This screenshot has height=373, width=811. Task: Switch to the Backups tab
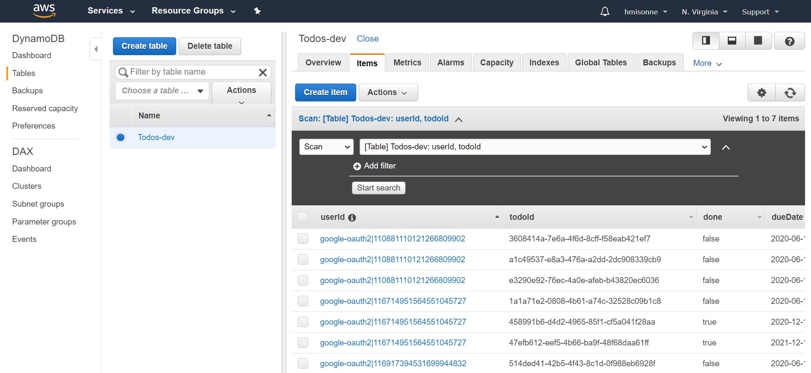click(x=659, y=62)
